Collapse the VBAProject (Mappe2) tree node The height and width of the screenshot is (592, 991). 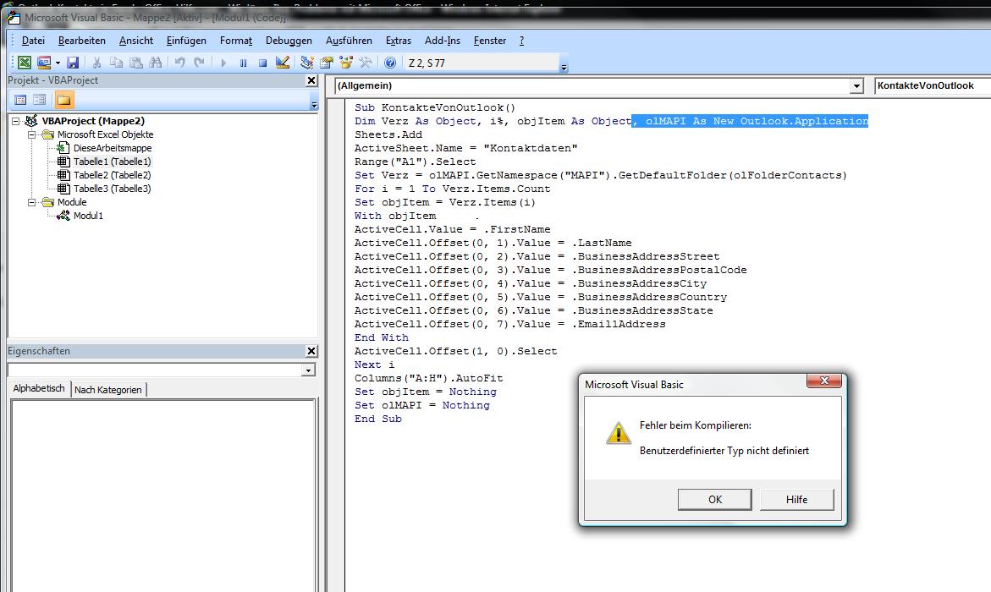[17, 121]
